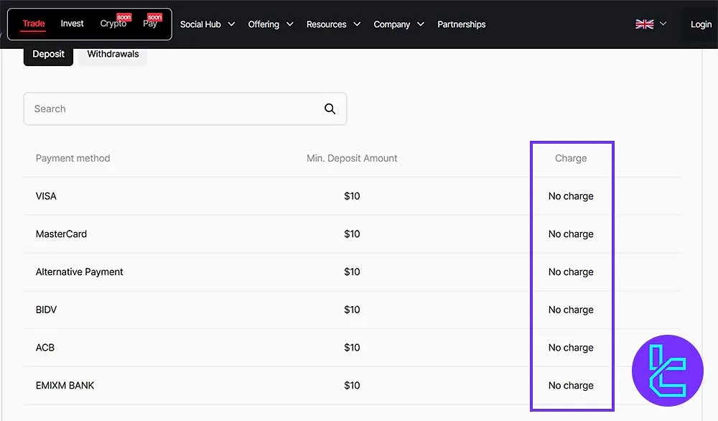The width and height of the screenshot is (718, 421).
Task: Click the Payment method column header
Action: [73, 158]
